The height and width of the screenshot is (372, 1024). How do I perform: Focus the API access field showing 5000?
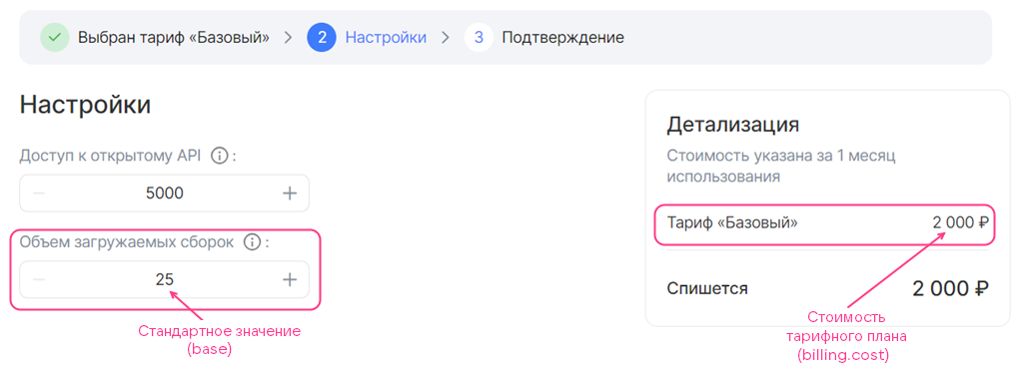[164, 193]
